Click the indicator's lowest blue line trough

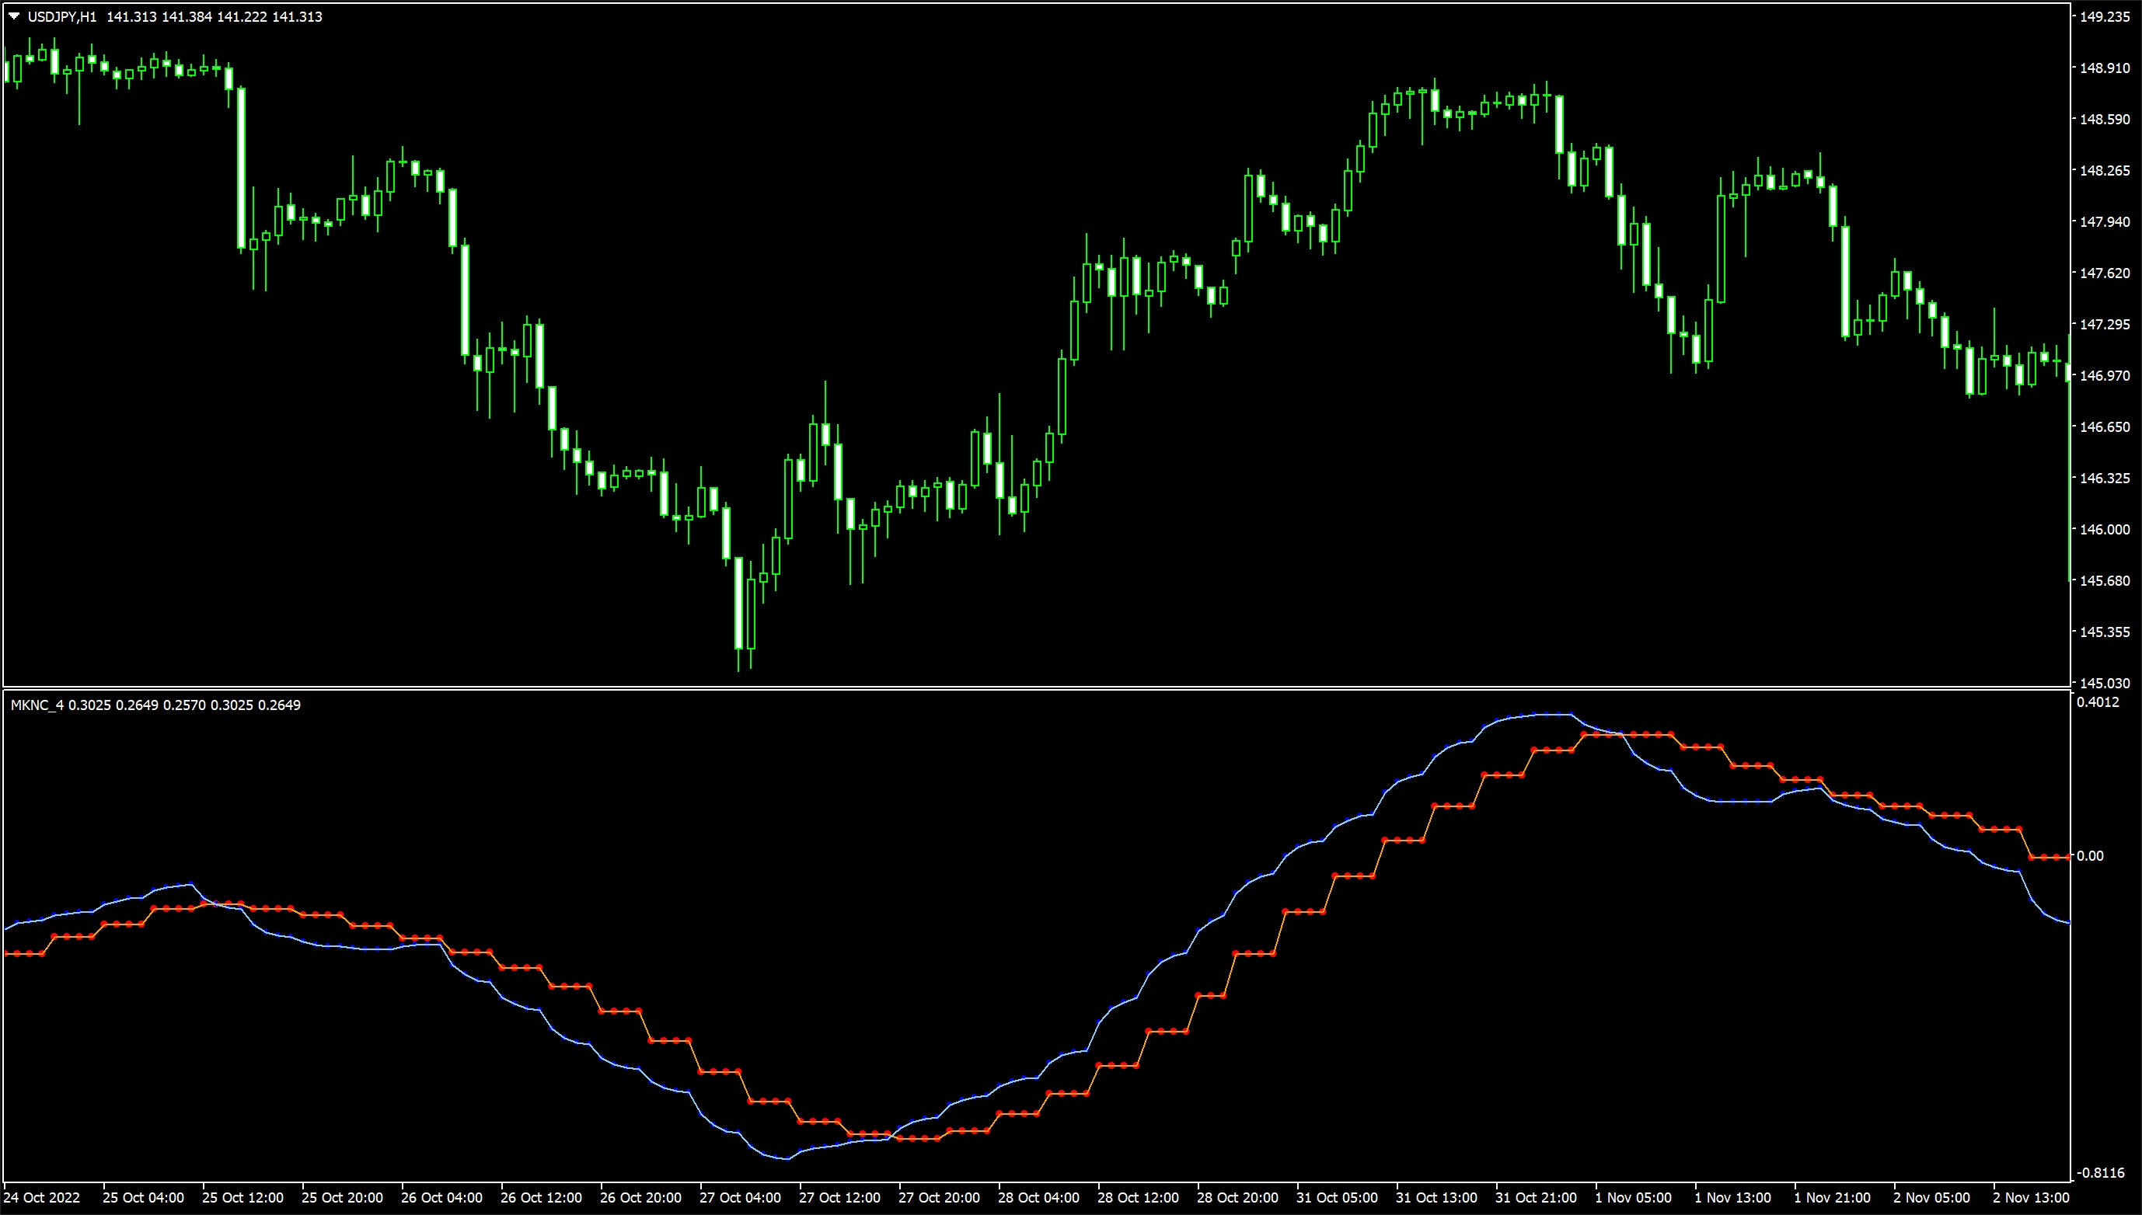[786, 1158]
